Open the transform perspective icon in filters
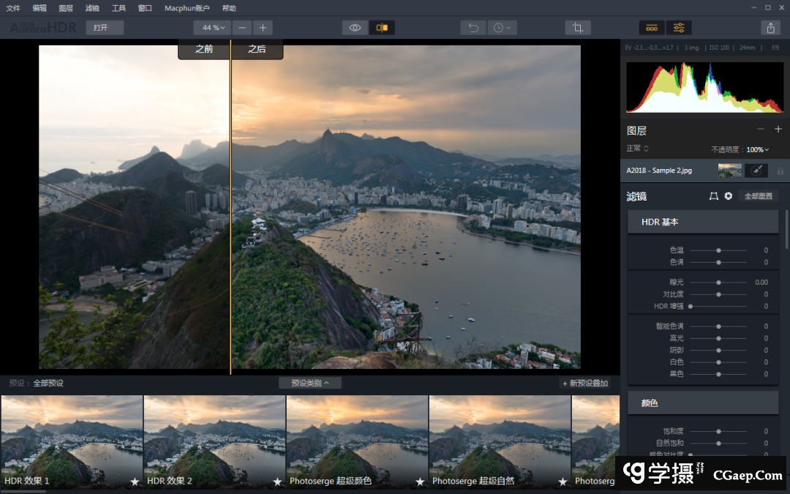This screenshot has width=790, height=494. click(714, 196)
